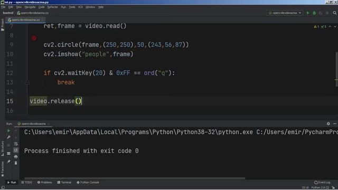
Task: Open the Project tool window sidebar
Action: coord(3,25)
